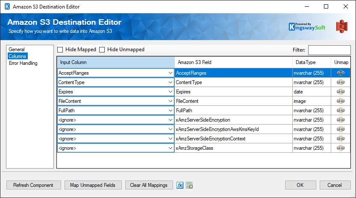The image size is (356, 198).
Task: Click the Amazon S3 Field column header
Action: click(233, 62)
